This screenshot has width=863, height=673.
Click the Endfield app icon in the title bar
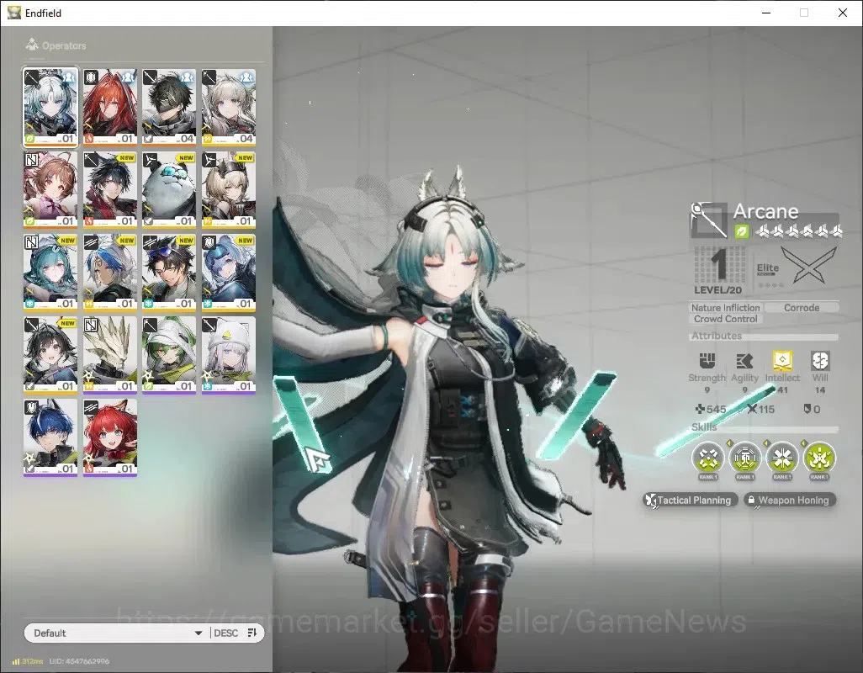point(14,13)
